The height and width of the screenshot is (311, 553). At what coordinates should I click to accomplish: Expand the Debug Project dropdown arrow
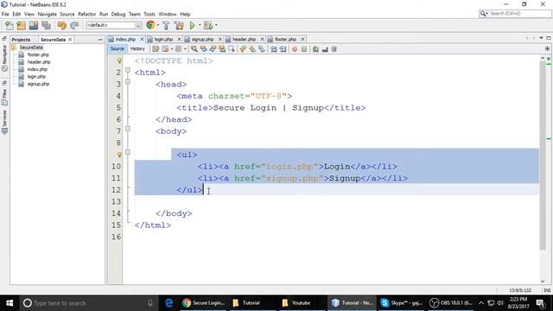(x=216, y=25)
